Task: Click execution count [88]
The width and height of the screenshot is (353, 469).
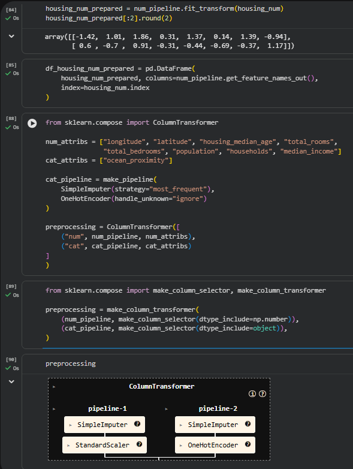Action: tap(11, 118)
